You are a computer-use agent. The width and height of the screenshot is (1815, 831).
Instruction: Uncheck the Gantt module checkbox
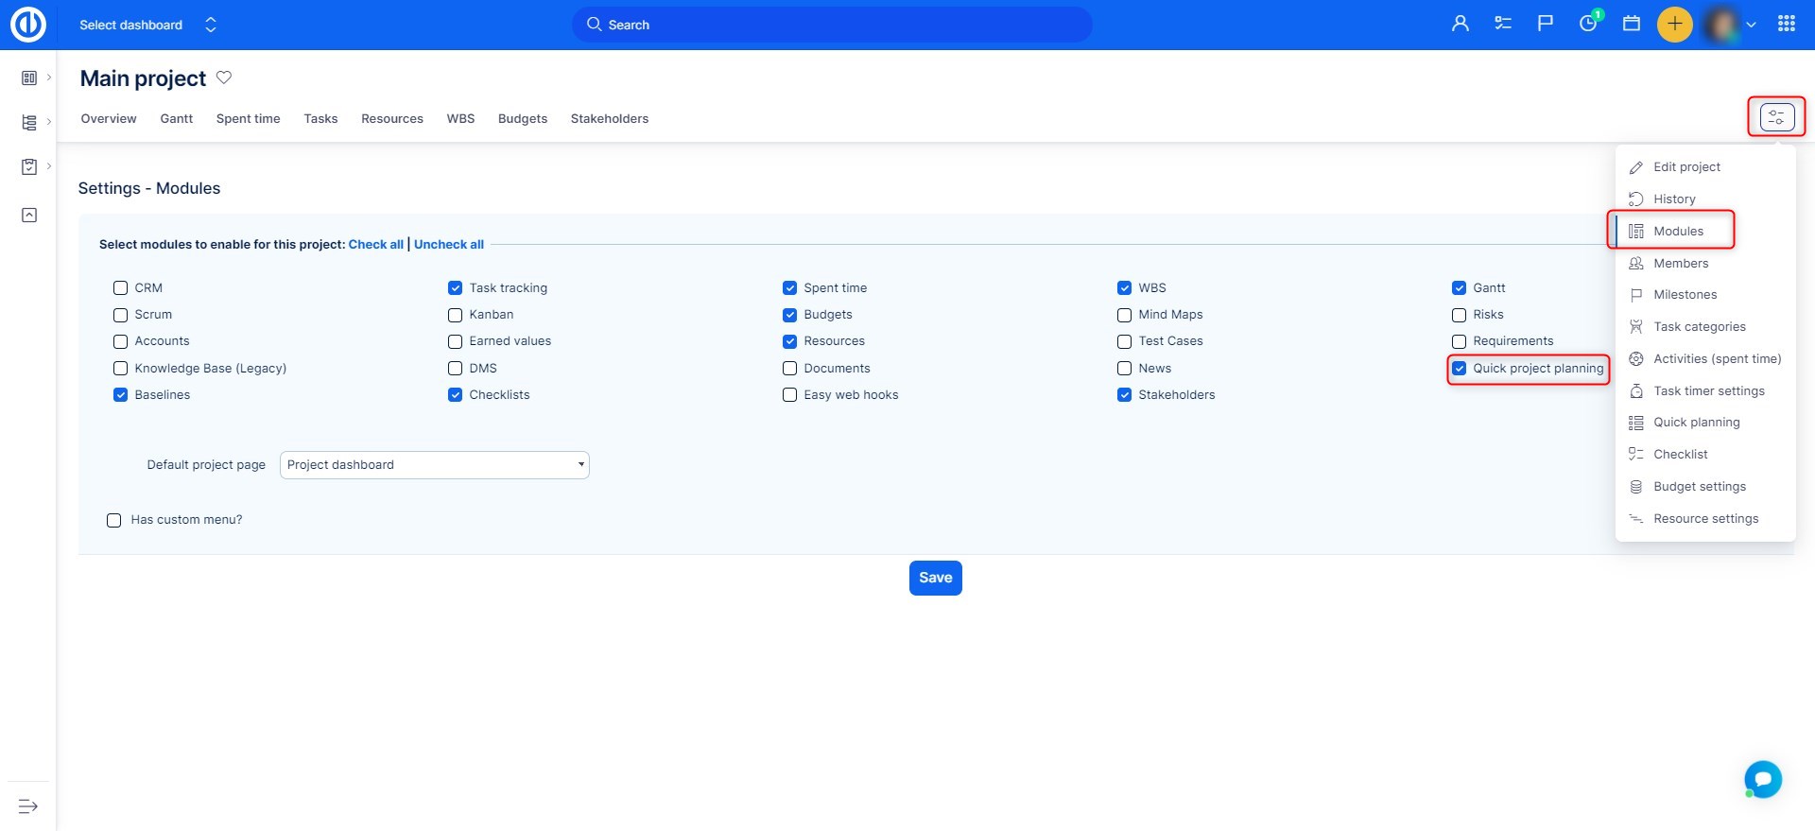click(x=1460, y=288)
